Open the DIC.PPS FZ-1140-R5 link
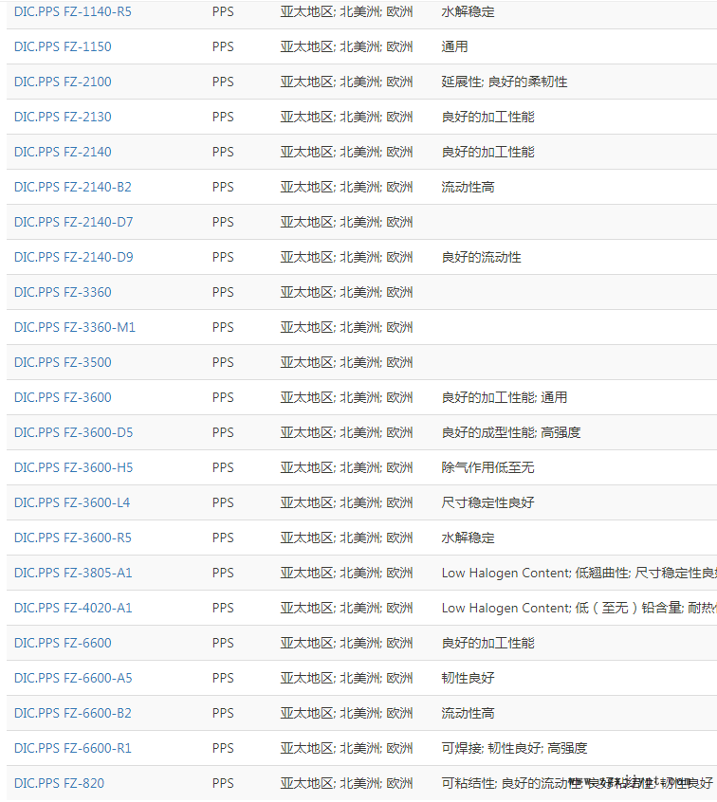This screenshot has width=717, height=802. click(x=72, y=12)
